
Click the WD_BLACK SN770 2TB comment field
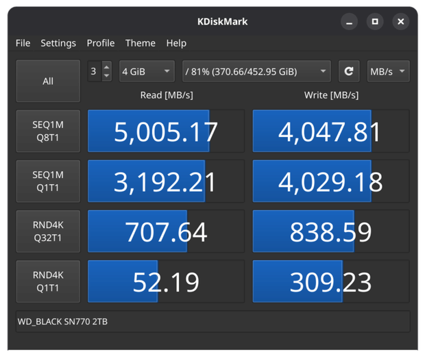click(x=212, y=322)
